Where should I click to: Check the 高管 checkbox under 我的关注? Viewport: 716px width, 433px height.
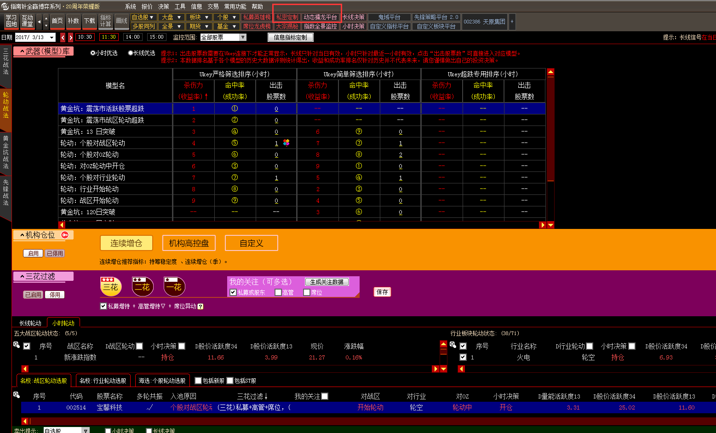click(278, 292)
